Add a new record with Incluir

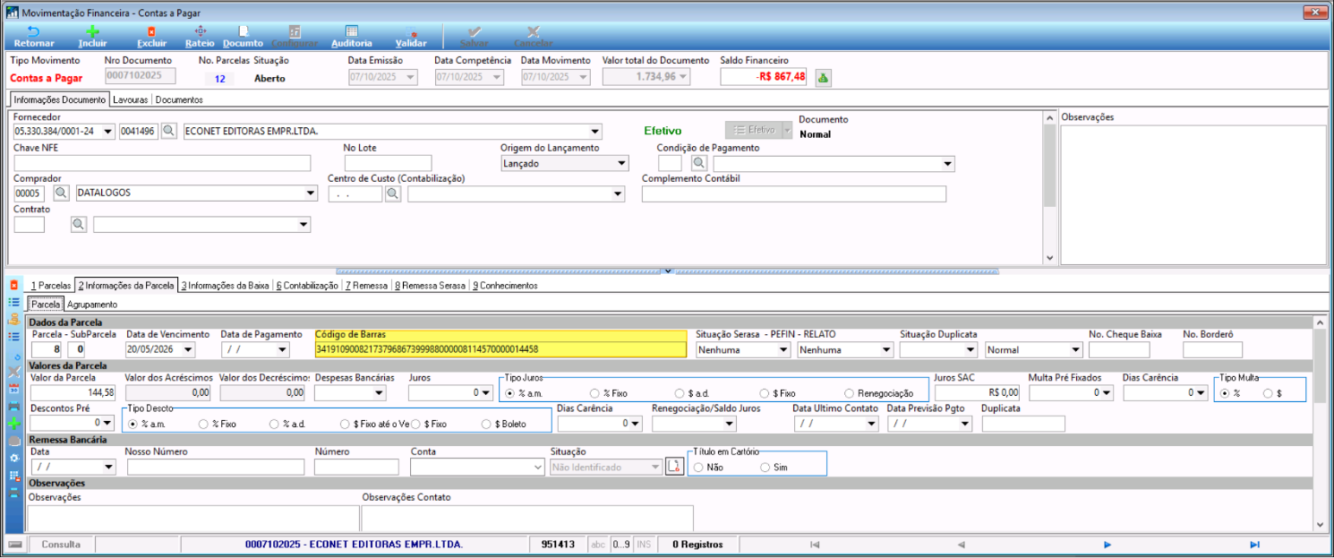92,36
